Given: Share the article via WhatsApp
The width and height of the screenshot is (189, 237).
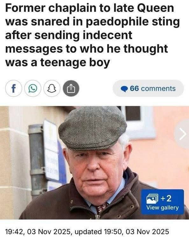Looking at the screenshot, I should point(33,88).
